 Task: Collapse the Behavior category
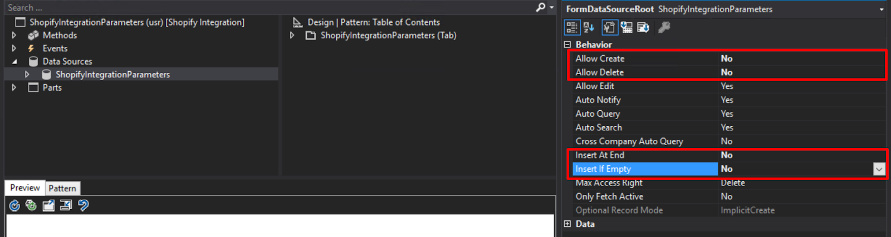(567, 45)
